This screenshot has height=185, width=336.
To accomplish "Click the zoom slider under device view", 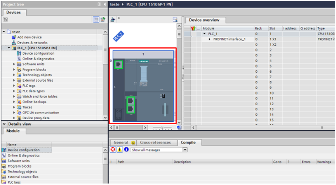I will coord(162,127).
